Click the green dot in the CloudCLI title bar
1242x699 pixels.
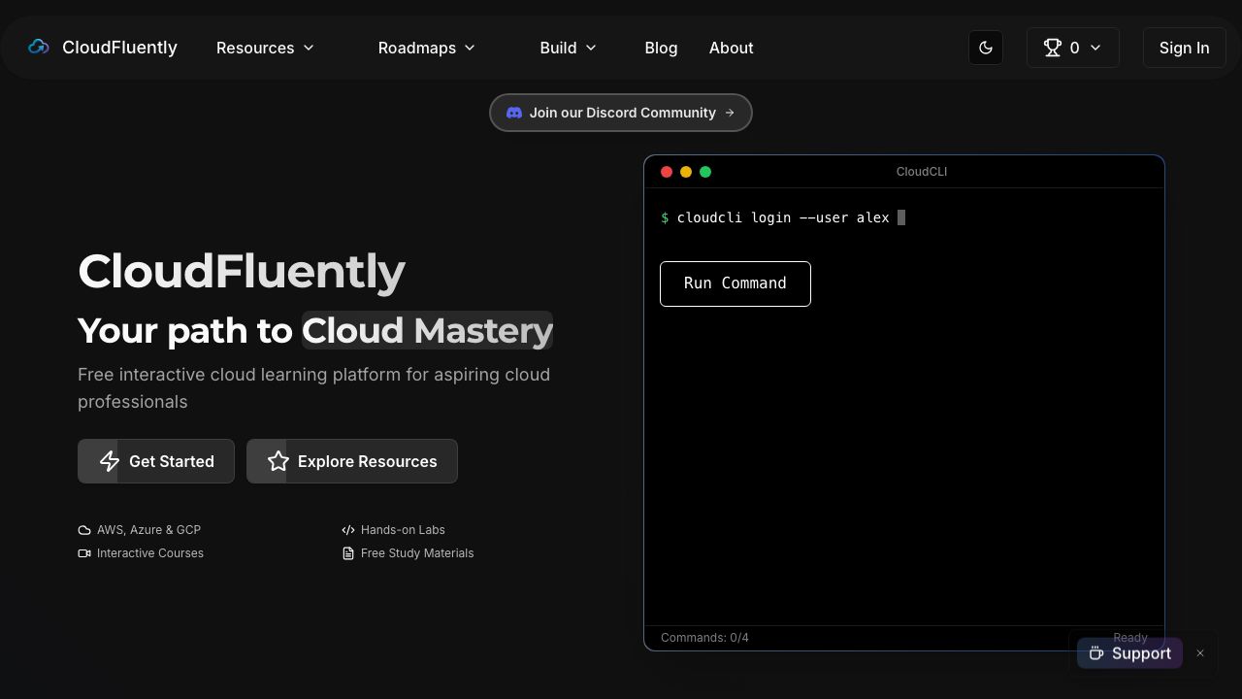click(705, 172)
